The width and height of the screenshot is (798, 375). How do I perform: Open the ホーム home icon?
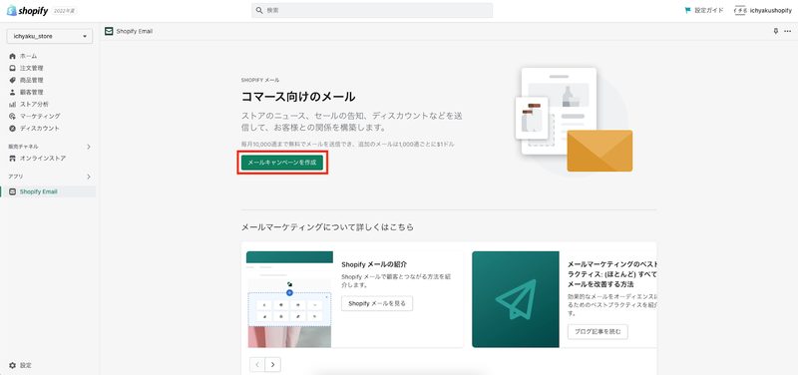coord(13,56)
